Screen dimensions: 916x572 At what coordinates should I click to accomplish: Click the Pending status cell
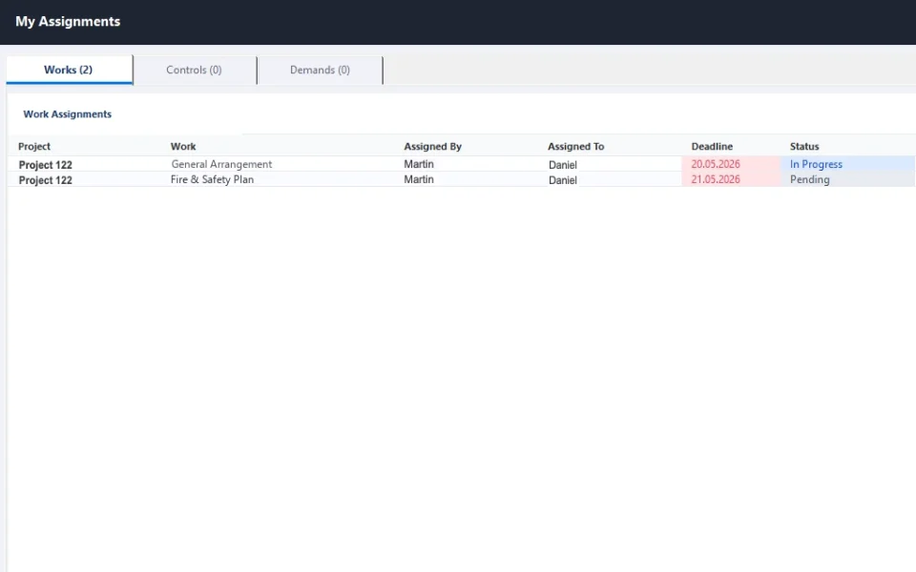point(847,179)
